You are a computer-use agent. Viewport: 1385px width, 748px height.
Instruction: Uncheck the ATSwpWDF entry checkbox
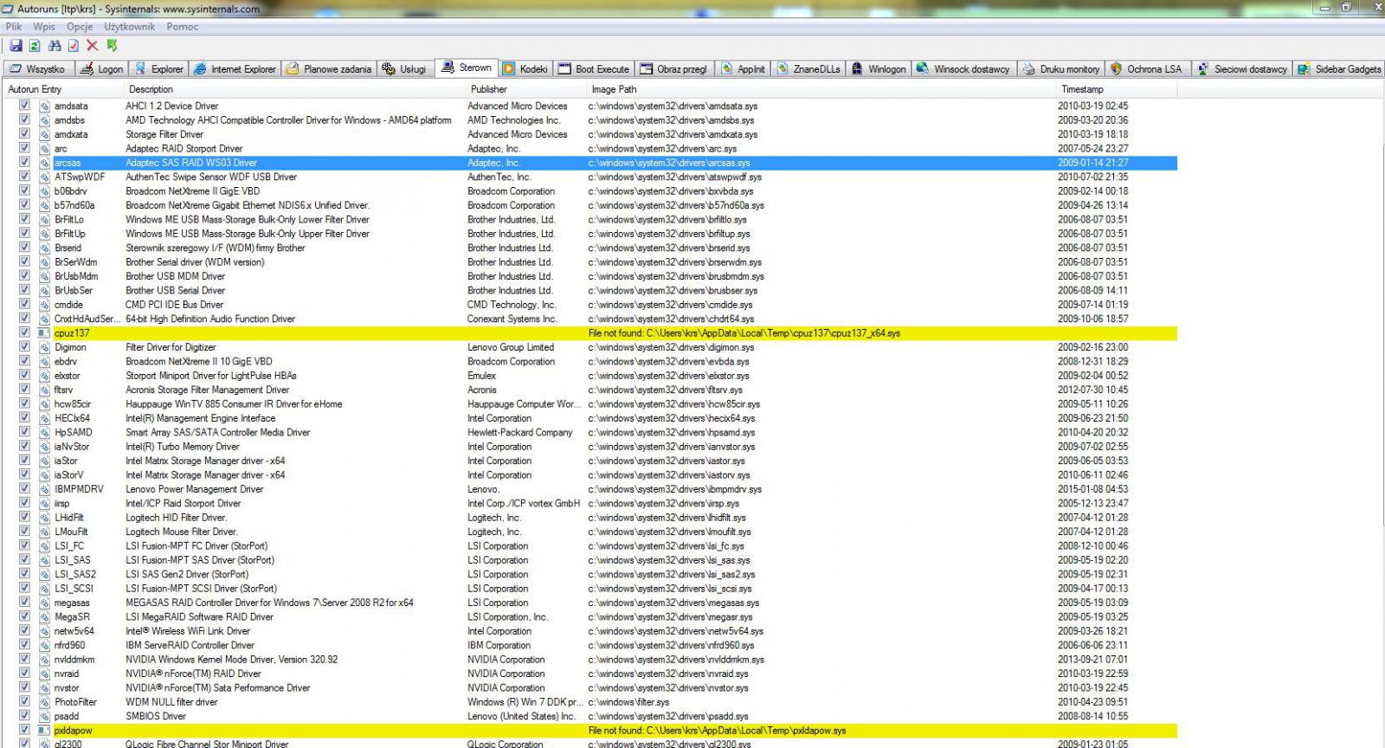pos(24,177)
